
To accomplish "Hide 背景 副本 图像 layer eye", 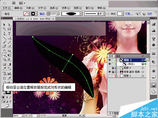I will click(109, 72).
